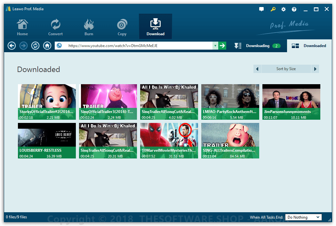Select the Downloaded tab

coord(309,46)
